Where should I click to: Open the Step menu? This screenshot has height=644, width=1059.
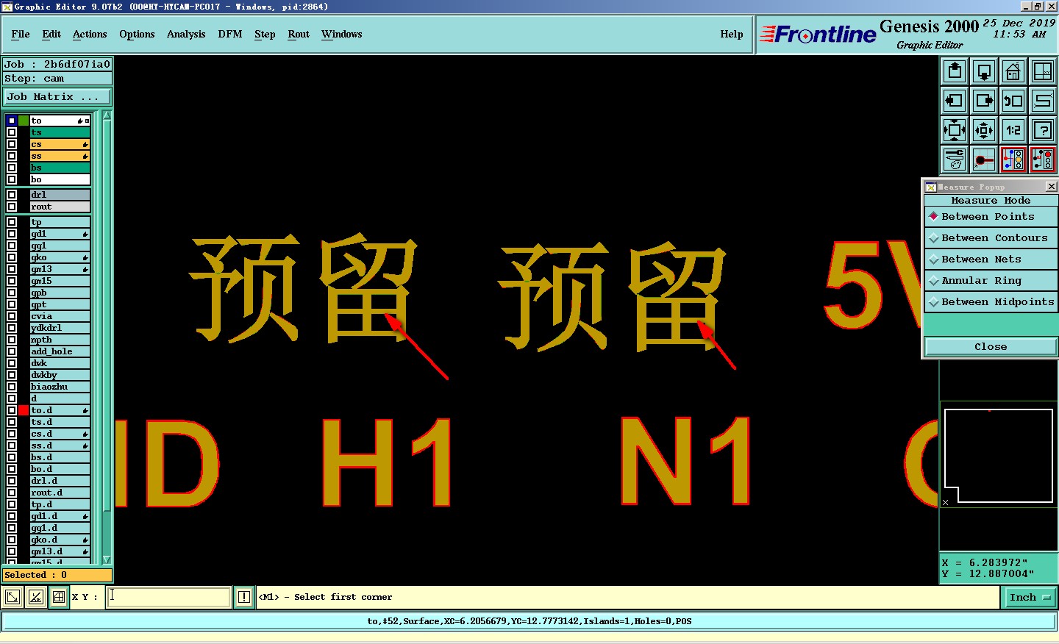pos(265,34)
